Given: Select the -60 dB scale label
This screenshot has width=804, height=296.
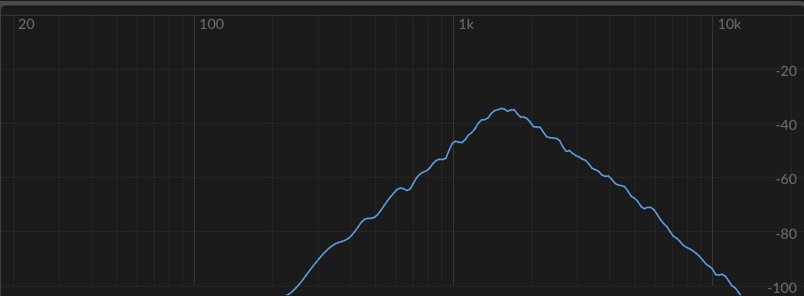Looking at the screenshot, I should 787,179.
